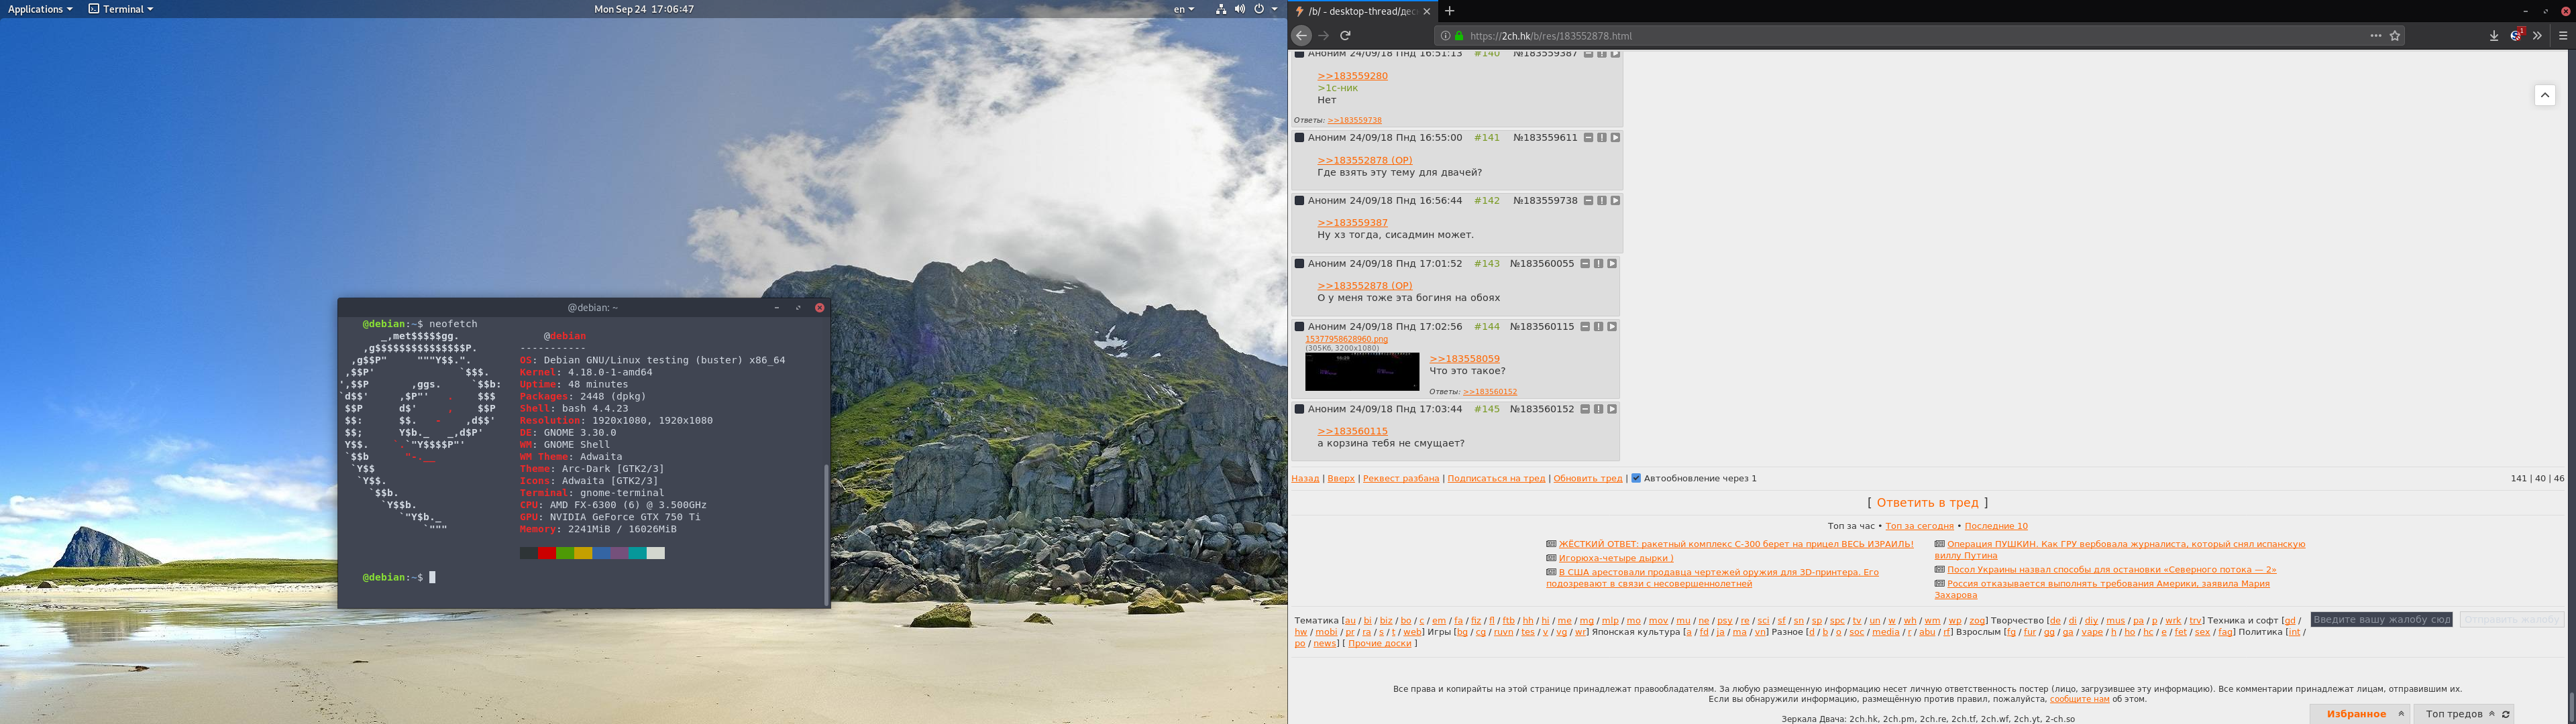The image size is (2576, 724).
Task: Go back in browser history
Action: [1301, 35]
